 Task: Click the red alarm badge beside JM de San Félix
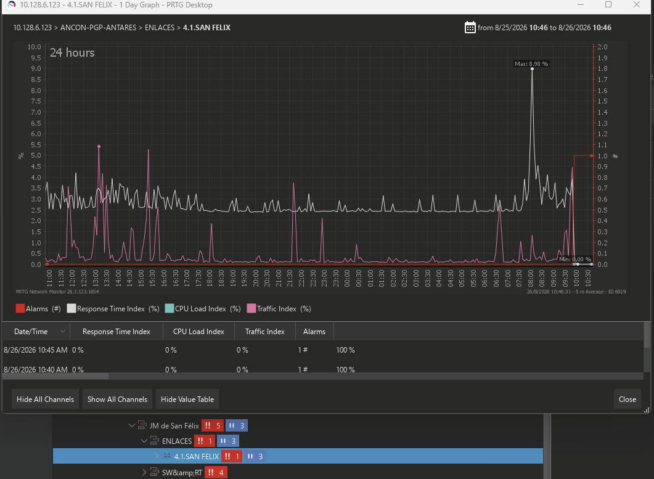(213, 425)
